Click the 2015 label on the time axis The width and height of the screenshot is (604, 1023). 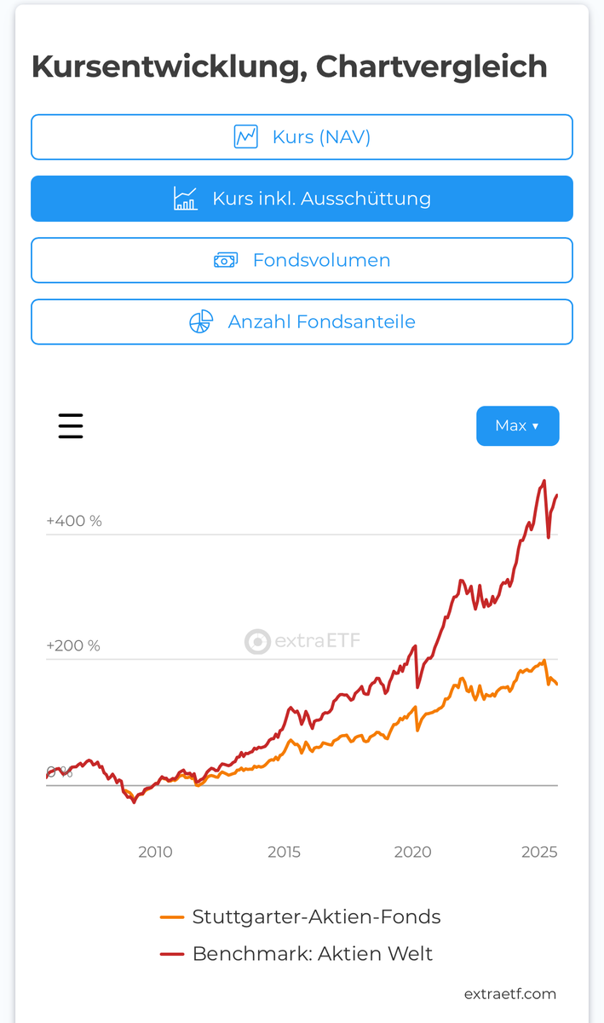[284, 852]
